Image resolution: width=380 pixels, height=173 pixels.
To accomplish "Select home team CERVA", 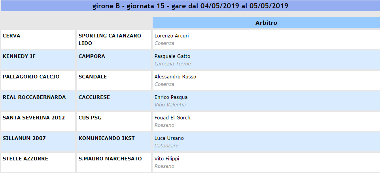I will [11, 36].
